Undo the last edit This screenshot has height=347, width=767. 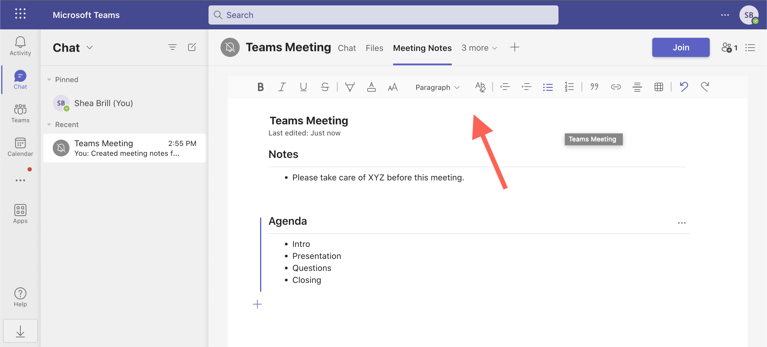pyautogui.click(x=684, y=87)
